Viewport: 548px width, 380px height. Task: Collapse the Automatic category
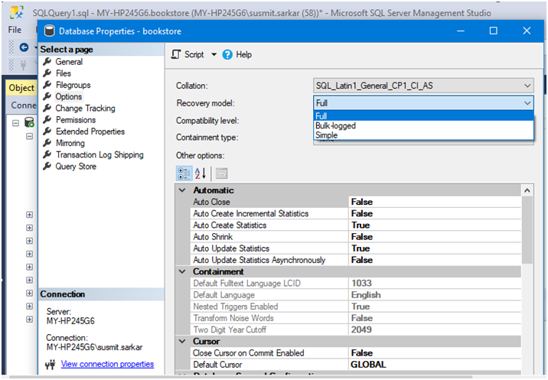coord(182,190)
